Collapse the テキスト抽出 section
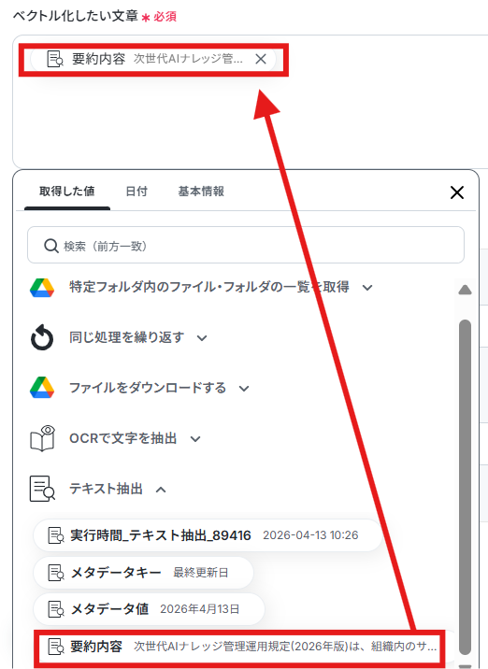488x669 pixels. [x=161, y=490]
